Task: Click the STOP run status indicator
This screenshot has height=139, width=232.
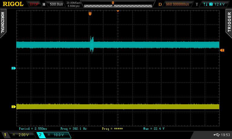Action: (x=34, y=4)
